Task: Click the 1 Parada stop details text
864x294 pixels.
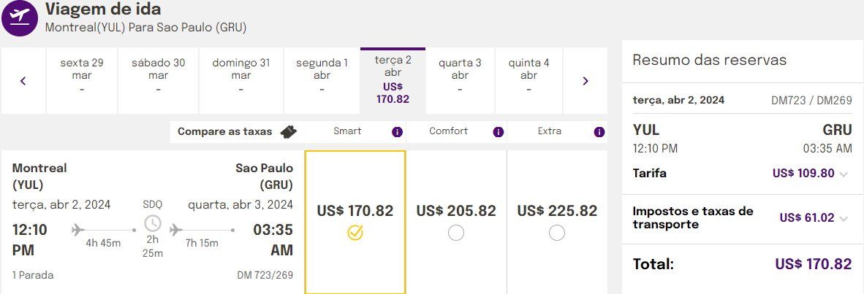Action: point(33,275)
